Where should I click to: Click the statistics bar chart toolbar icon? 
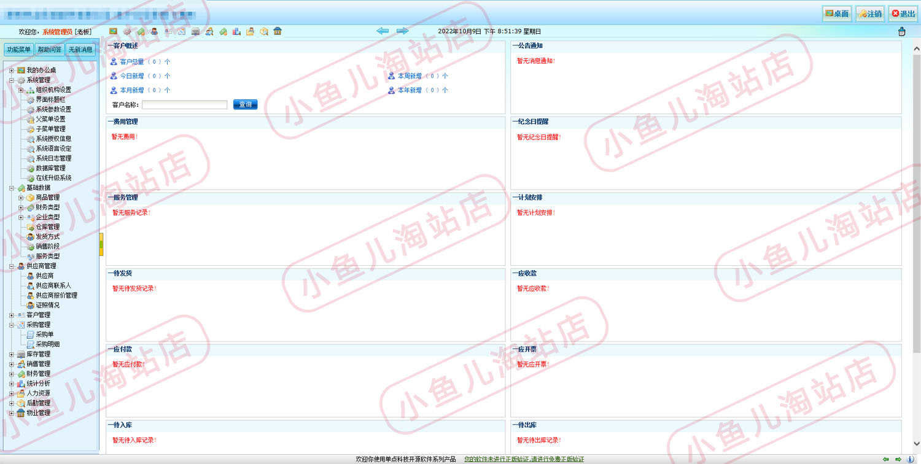click(236, 31)
